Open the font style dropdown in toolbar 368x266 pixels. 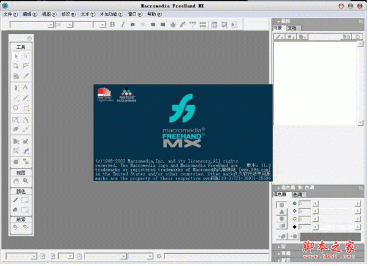pyautogui.click(x=102, y=25)
